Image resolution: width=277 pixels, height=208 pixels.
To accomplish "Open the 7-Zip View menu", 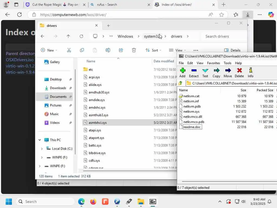I will tap(200, 63).
